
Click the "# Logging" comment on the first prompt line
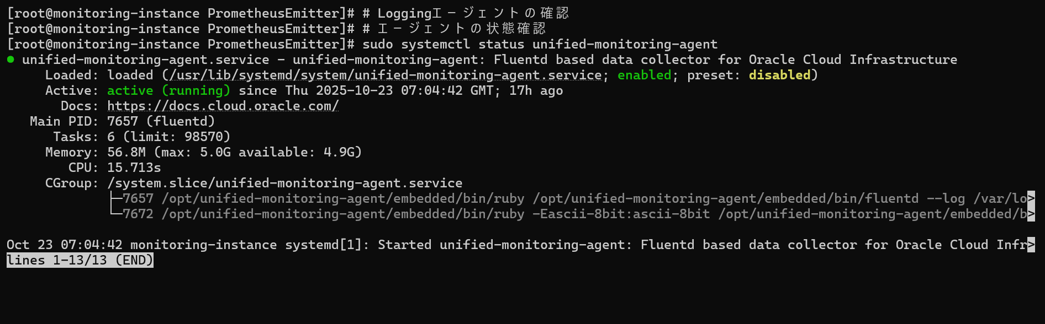[x=398, y=13]
